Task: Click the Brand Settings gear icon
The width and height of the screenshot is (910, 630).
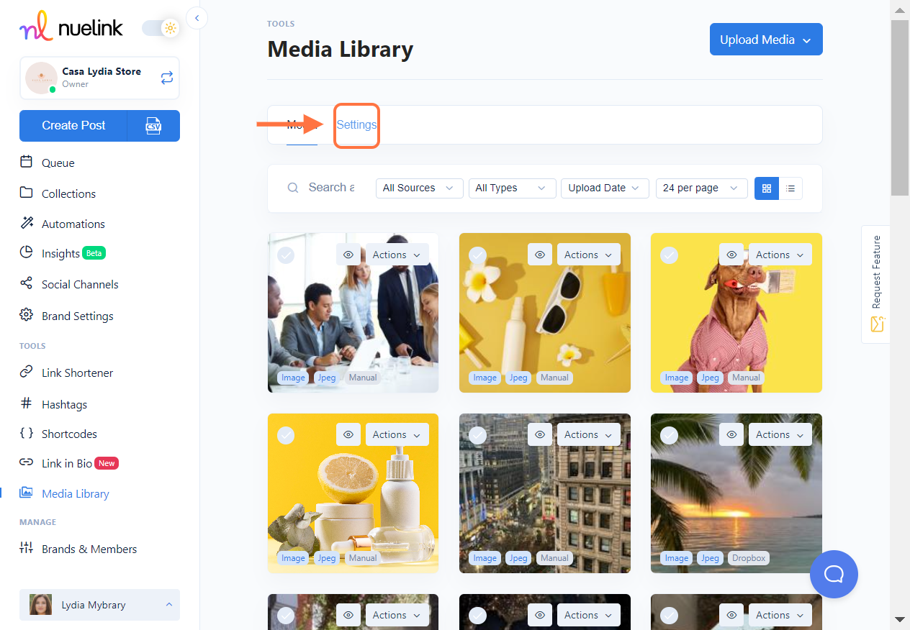Action: [x=27, y=315]
